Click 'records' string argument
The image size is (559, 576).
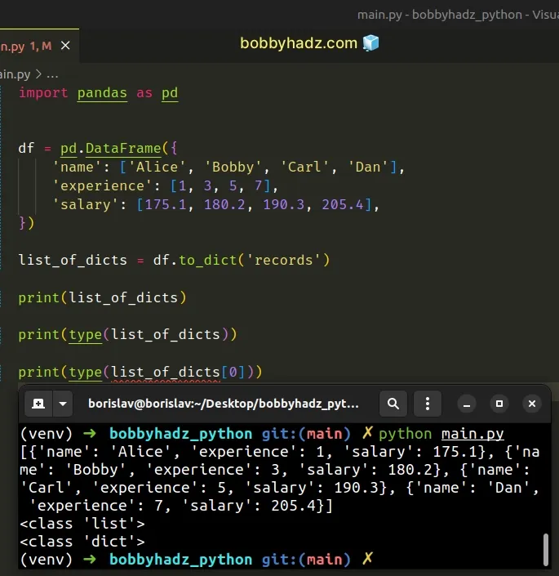click(x=283, y=260)
